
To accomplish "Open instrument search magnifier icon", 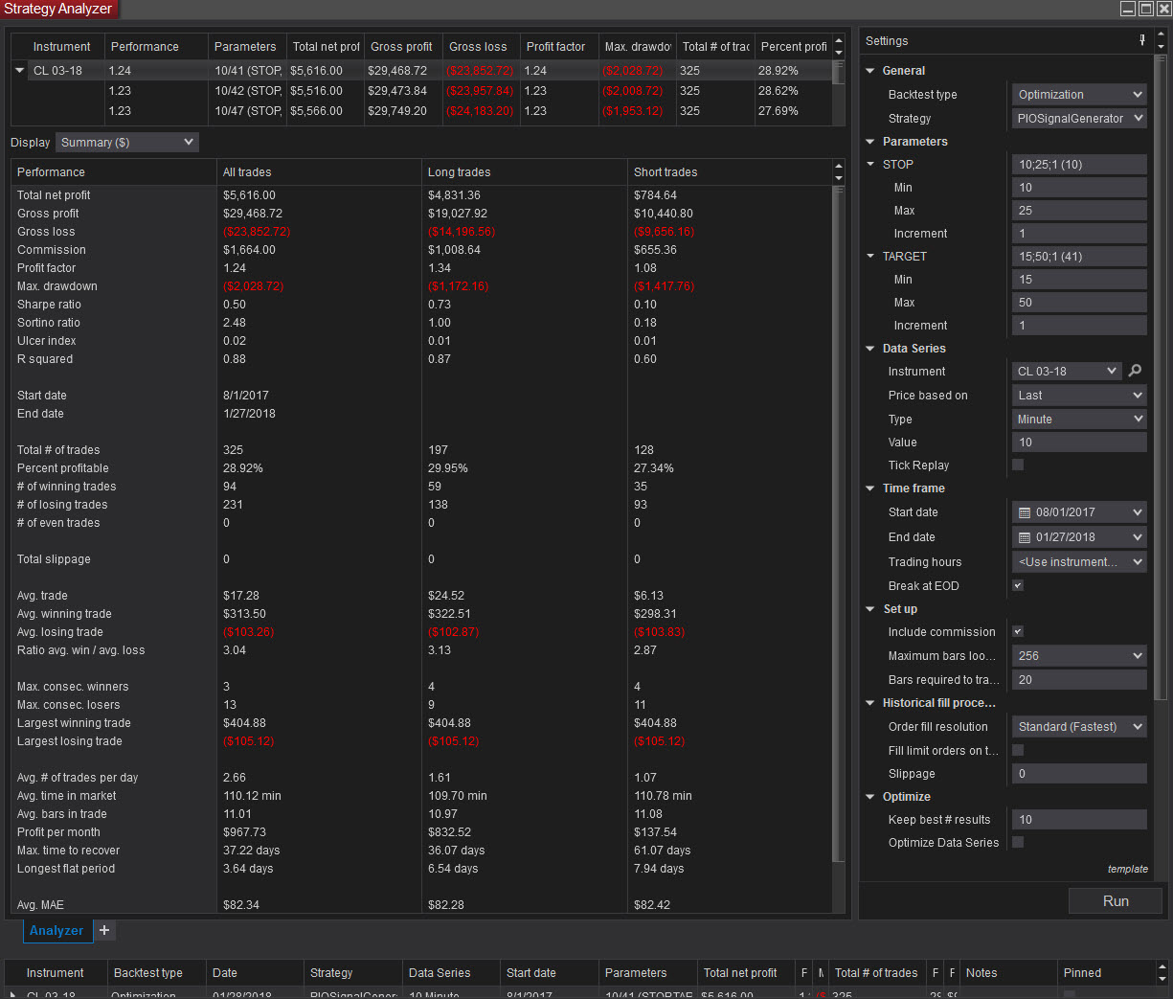I will point(1135,371).
